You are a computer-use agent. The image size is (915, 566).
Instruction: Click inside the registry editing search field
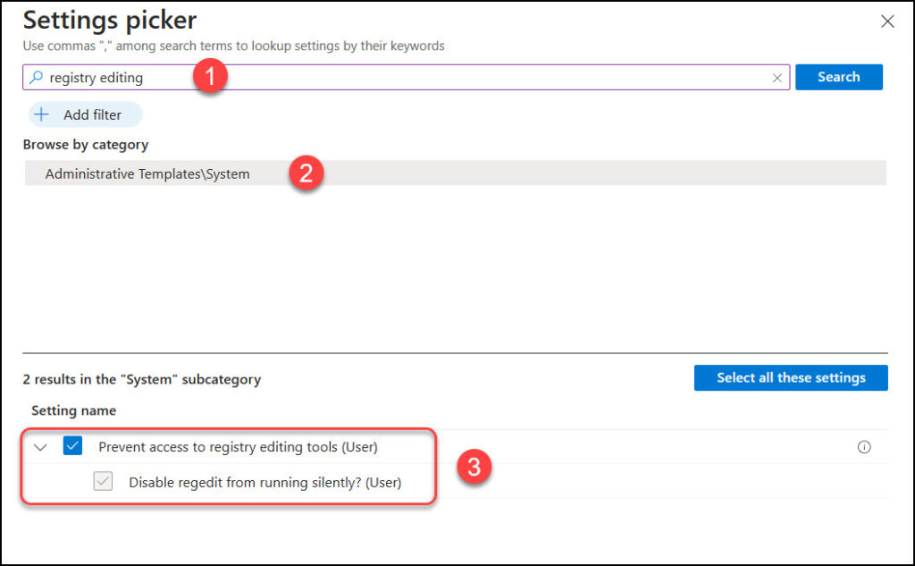pyautogui.click(x=406, y=77)
